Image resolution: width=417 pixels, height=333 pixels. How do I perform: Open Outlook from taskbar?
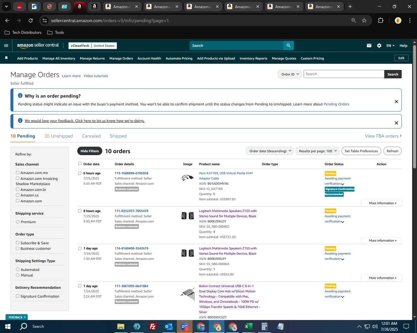click(168, 326)
